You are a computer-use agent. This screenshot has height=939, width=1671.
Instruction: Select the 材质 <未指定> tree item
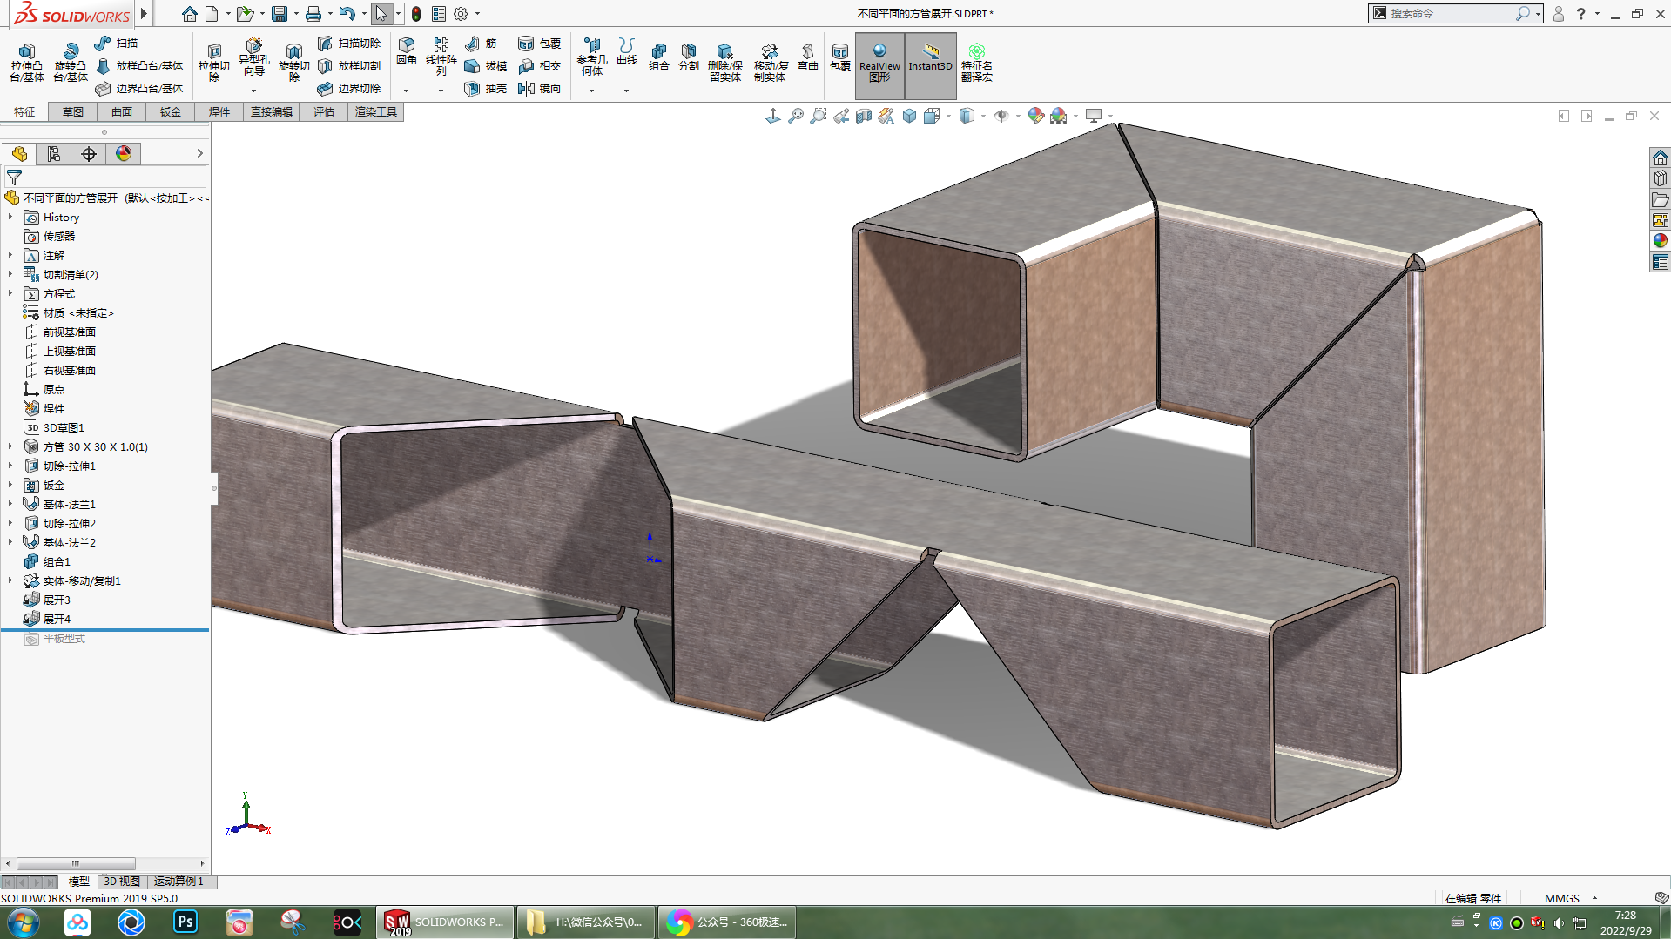pyautogui.click(x=78, y=312)
